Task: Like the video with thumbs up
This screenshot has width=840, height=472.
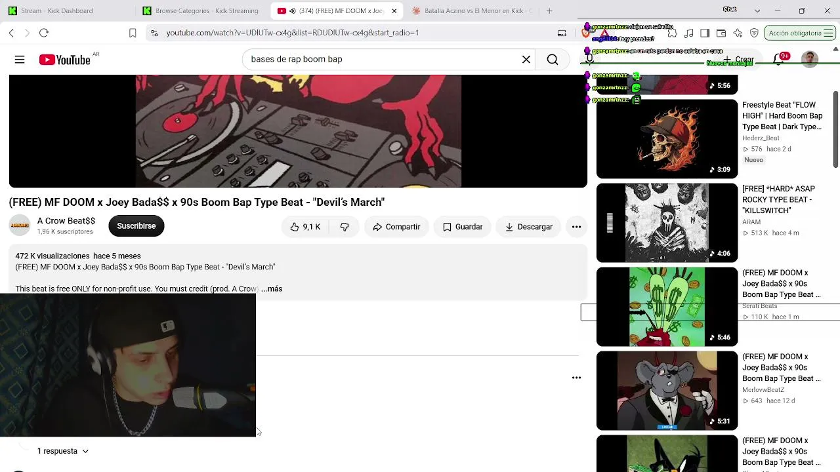Action: 306,227
